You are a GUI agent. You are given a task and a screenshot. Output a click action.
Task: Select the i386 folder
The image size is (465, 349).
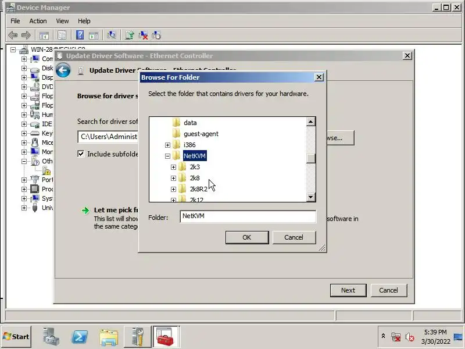189,145
